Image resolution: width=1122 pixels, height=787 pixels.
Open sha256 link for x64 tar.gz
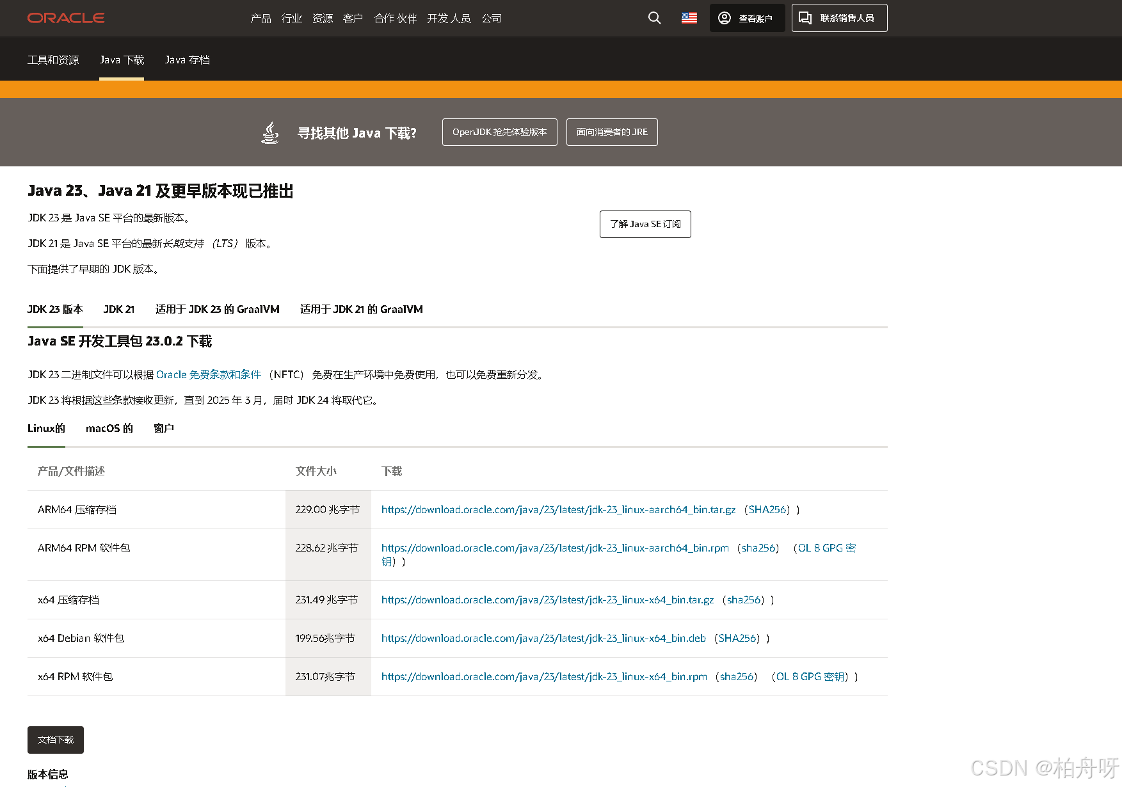(744, 600)
